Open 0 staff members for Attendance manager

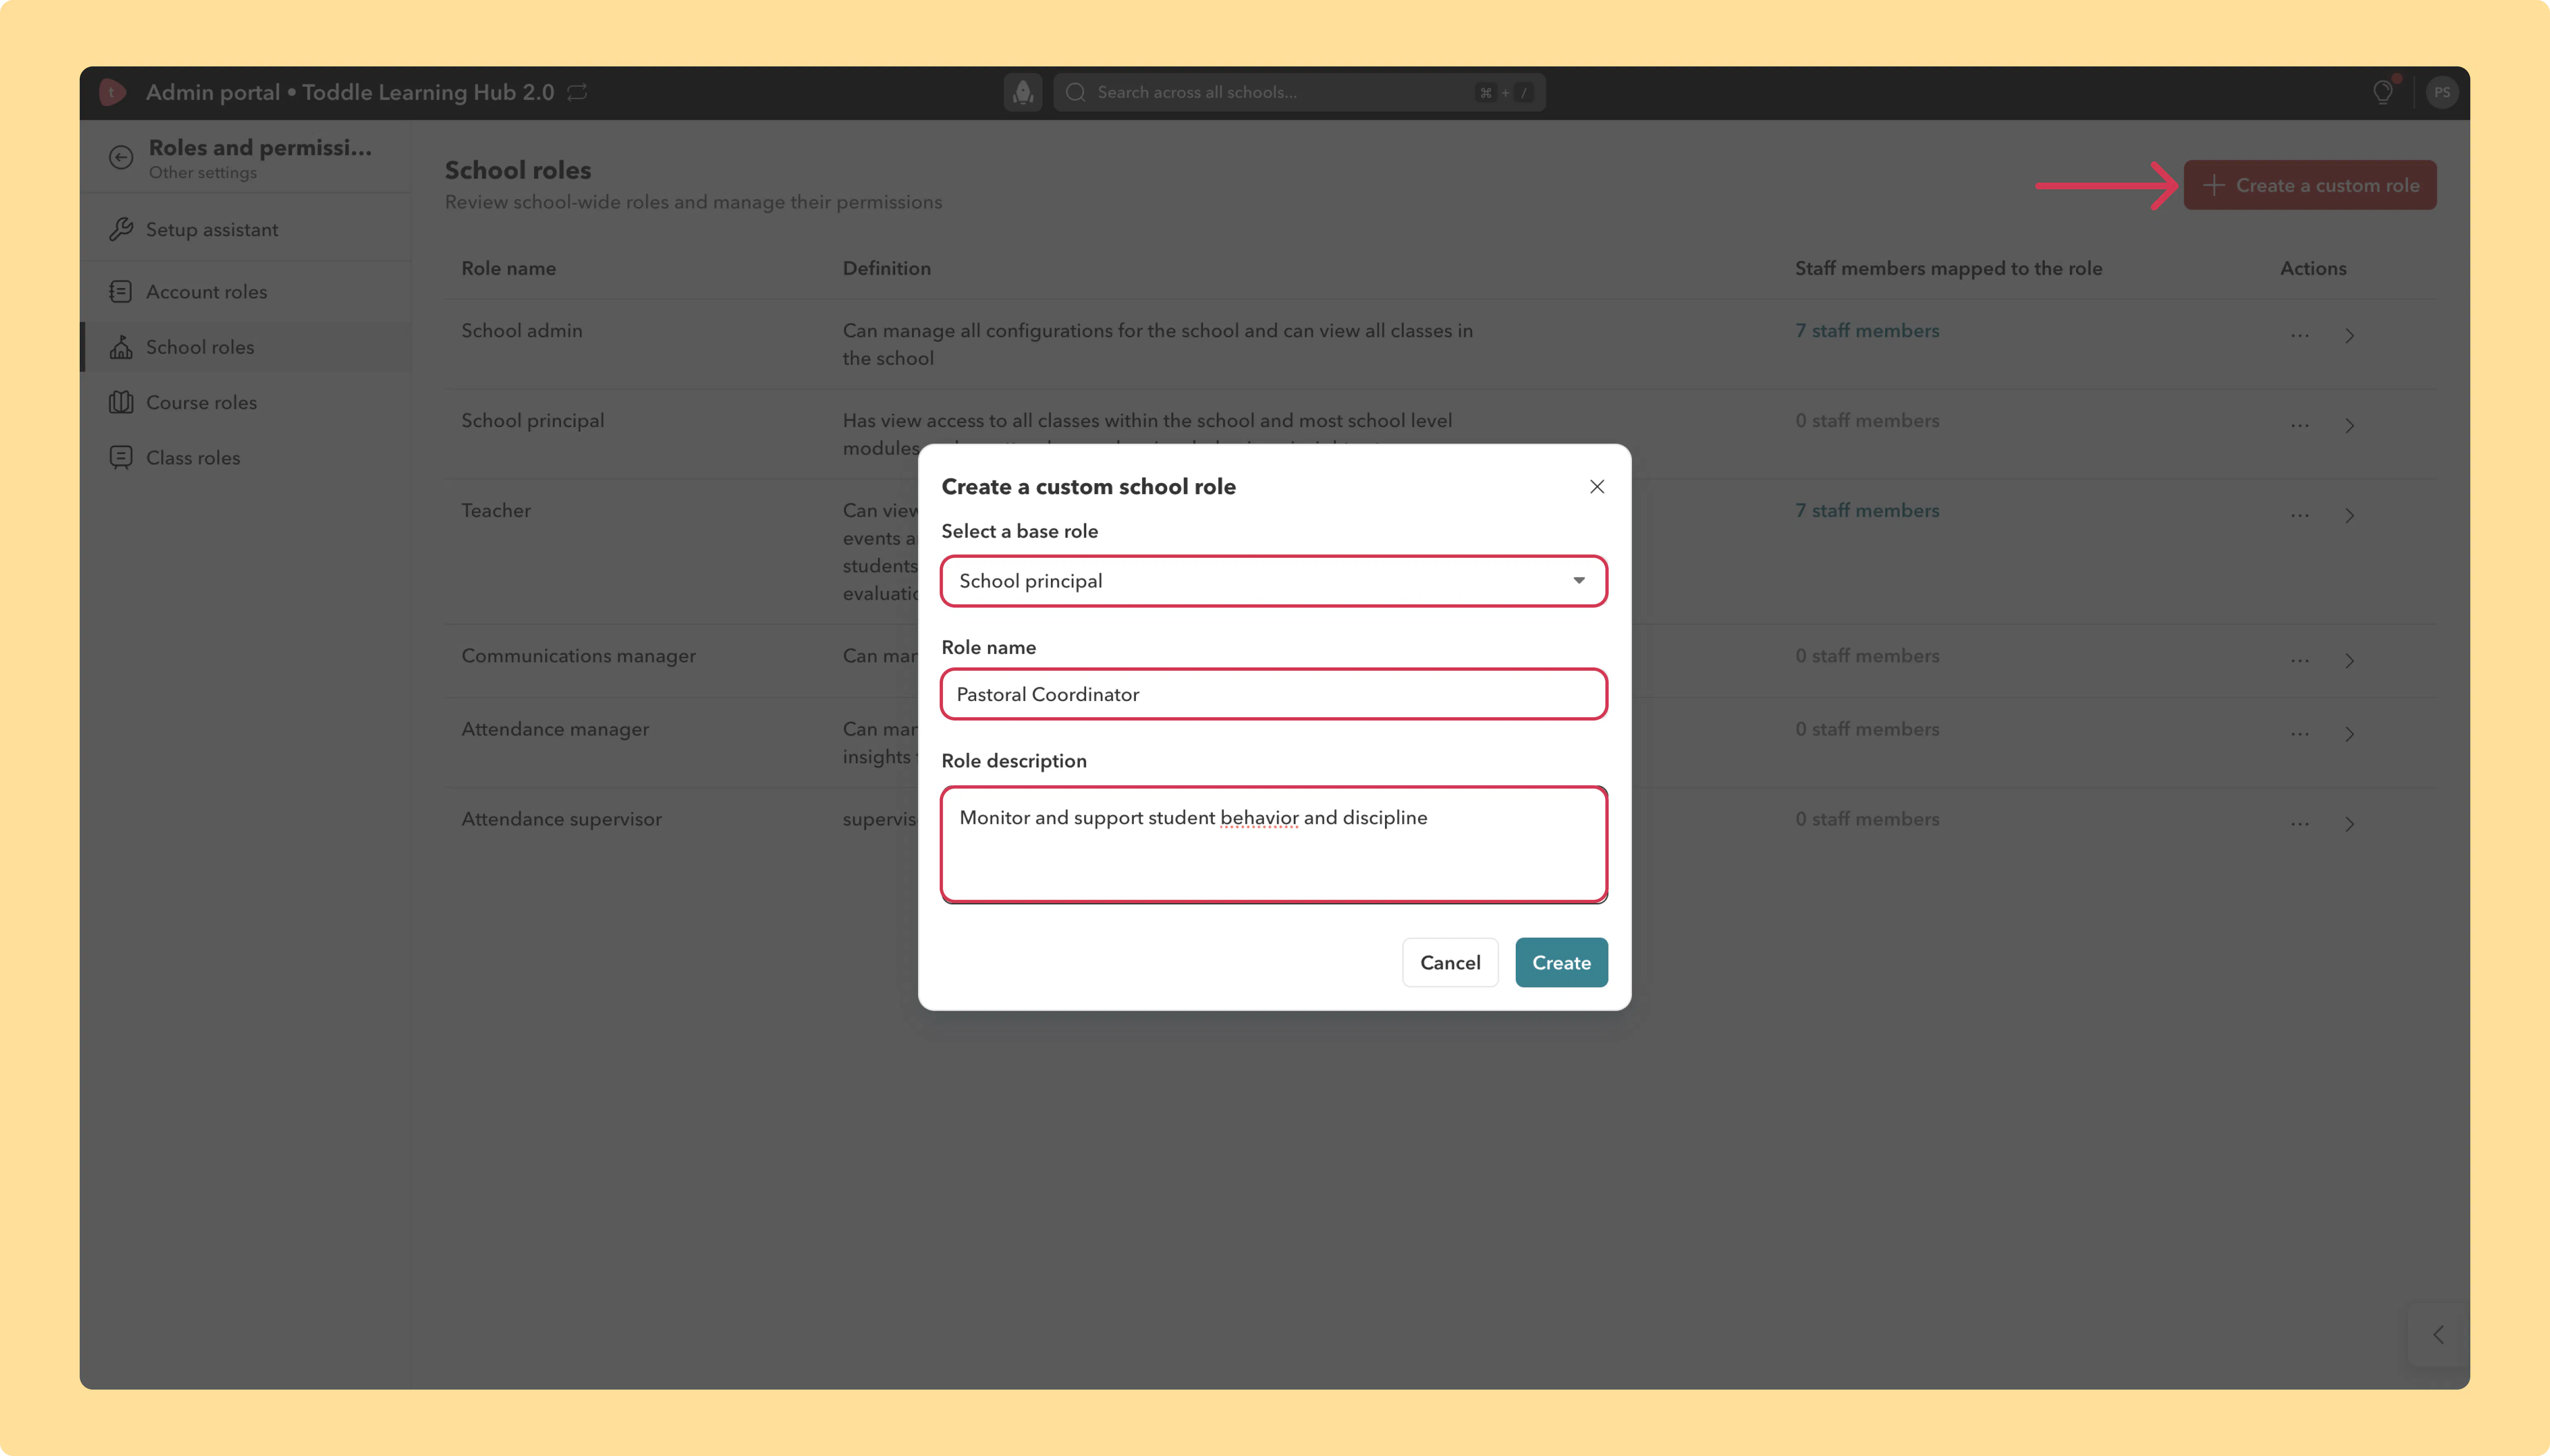pyautogui.click(x=1867, y=729)
